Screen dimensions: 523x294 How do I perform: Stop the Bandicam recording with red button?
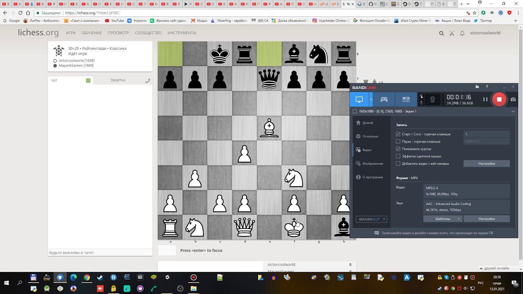pos(499,99)
